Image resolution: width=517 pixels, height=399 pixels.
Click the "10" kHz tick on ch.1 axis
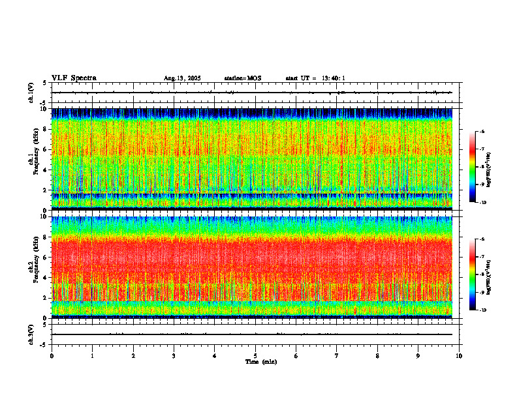coord(44,109)
